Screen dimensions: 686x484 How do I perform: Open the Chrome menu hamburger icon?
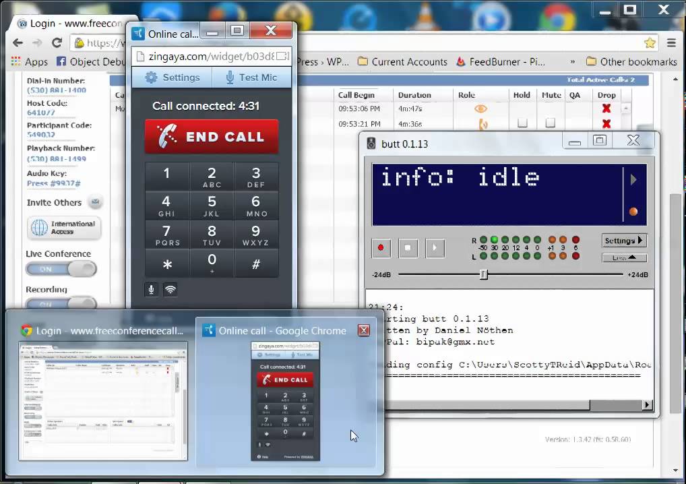(671, 43)
